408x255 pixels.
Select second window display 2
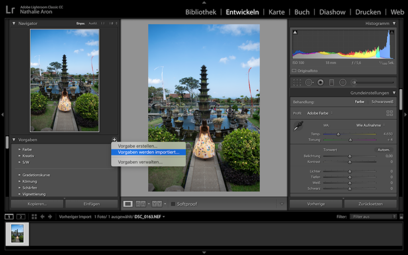pos(21,216)
